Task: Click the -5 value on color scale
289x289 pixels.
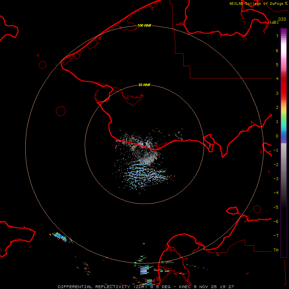Action: click(276, 207)
